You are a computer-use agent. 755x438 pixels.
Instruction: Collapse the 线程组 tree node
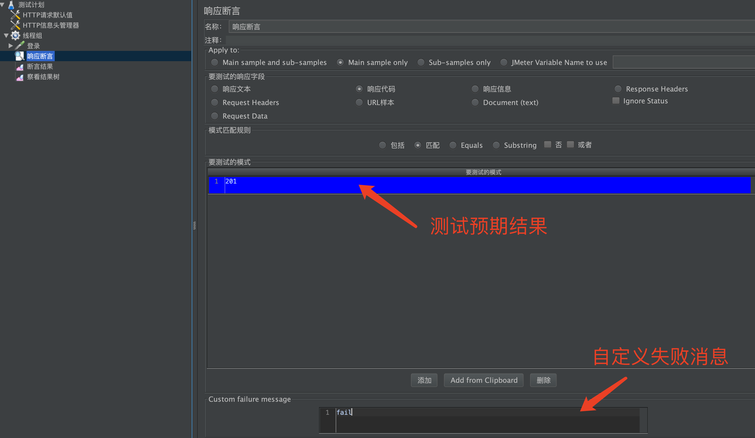click(x=6, y=35)
